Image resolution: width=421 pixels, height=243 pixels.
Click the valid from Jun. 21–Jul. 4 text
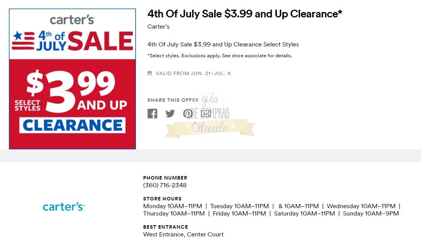point(193,73)
